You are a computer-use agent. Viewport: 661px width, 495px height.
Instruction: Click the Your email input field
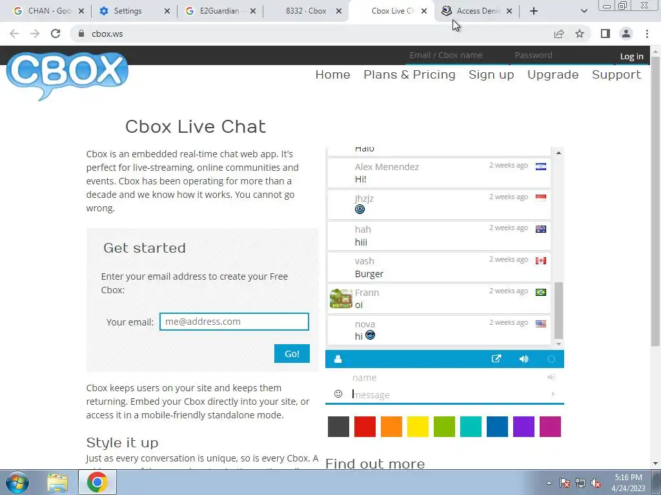click(234, 322)
